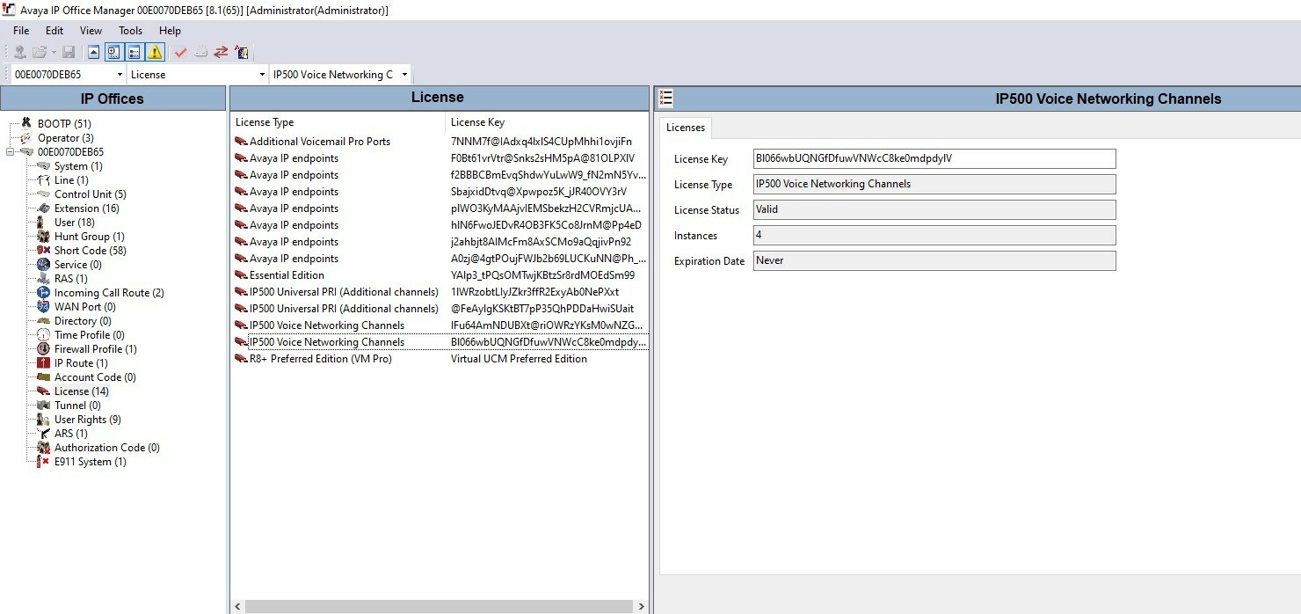The width and height of the screenshot is (1301, 614).
Task: Select the Essential Edition license row
Action: tap(440, 275)
